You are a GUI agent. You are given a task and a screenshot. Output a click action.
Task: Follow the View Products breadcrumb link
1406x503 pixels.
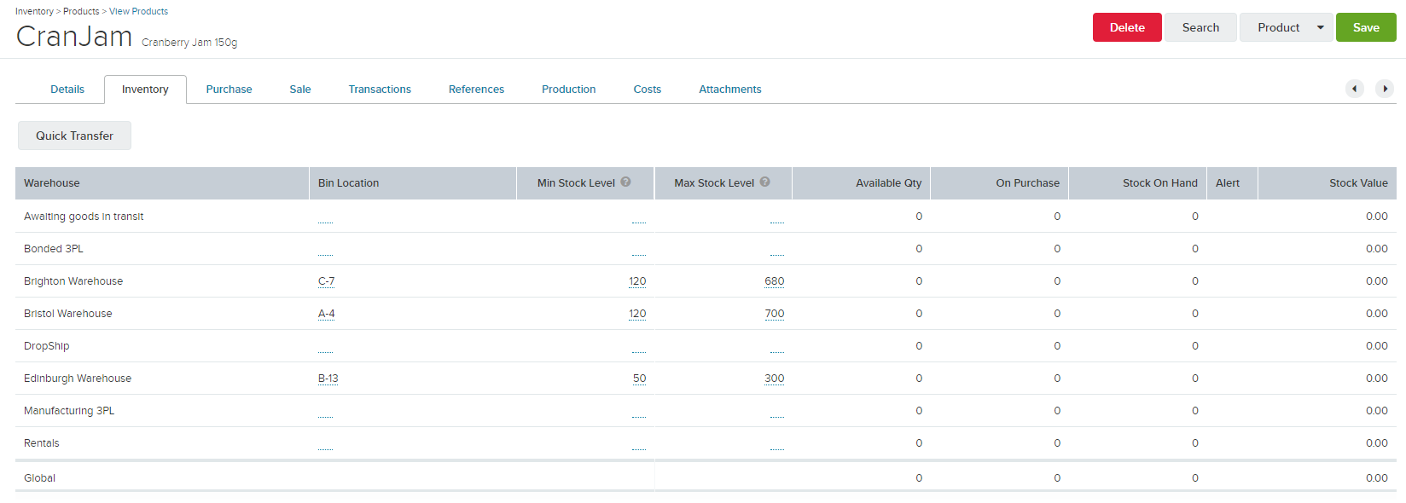[138, 11]
